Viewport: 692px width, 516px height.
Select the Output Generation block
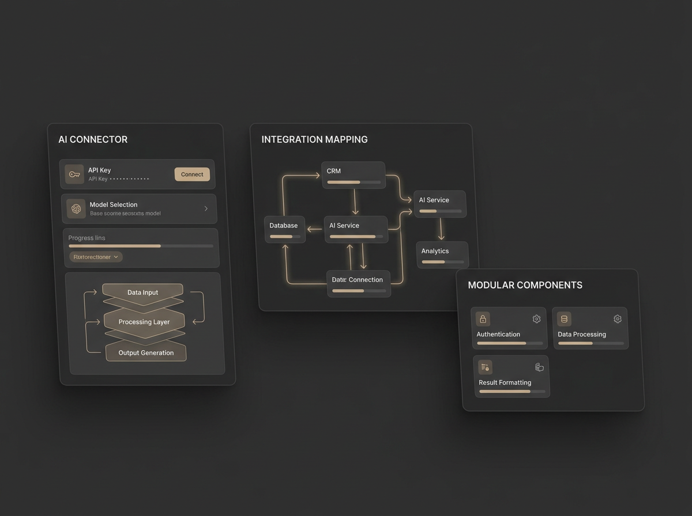tap(146, 352)
